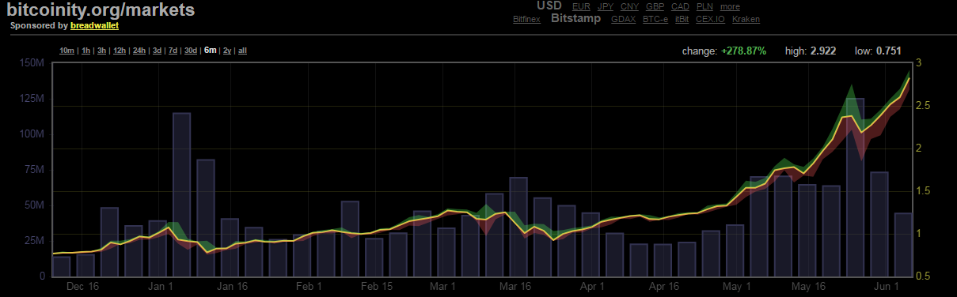957x297 pixels.
Task: Show the 2y time range
Action: click(x=227, y=51)
